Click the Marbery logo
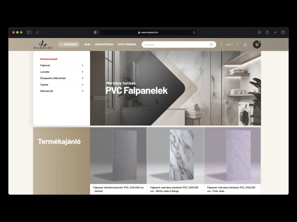 click(x=43, y=45)
